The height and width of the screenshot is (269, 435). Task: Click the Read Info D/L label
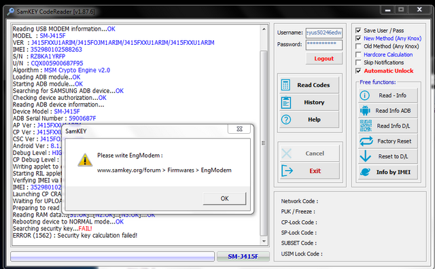tap(394, 126)
